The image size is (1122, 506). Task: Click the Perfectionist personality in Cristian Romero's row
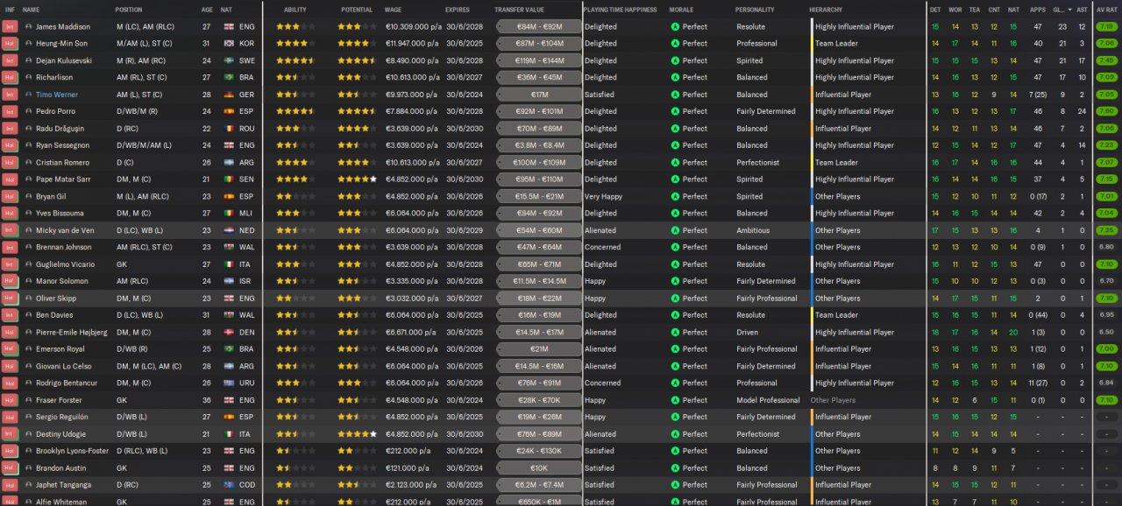pyautogui.click(x=758, y=162)
